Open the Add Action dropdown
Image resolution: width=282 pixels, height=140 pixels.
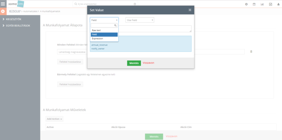pyautogui.click(x=54, y=119)
